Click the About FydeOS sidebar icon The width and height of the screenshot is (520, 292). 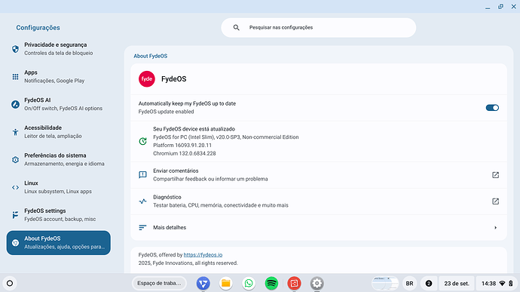pyautogui.click(x=15, y=243)
